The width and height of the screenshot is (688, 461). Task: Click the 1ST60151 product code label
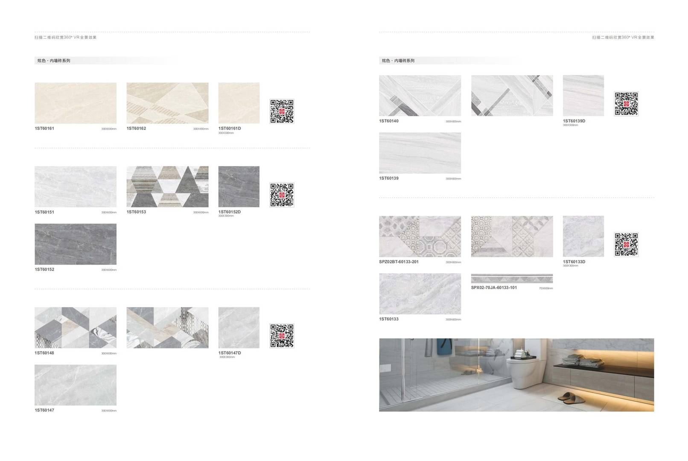click(x=44, y=212)
